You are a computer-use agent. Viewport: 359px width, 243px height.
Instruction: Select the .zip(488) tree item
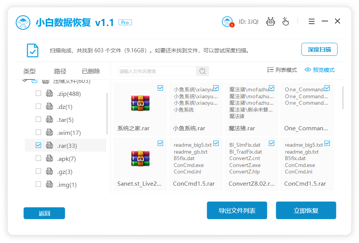66,93
